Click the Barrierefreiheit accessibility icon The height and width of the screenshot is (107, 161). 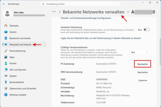6,82
